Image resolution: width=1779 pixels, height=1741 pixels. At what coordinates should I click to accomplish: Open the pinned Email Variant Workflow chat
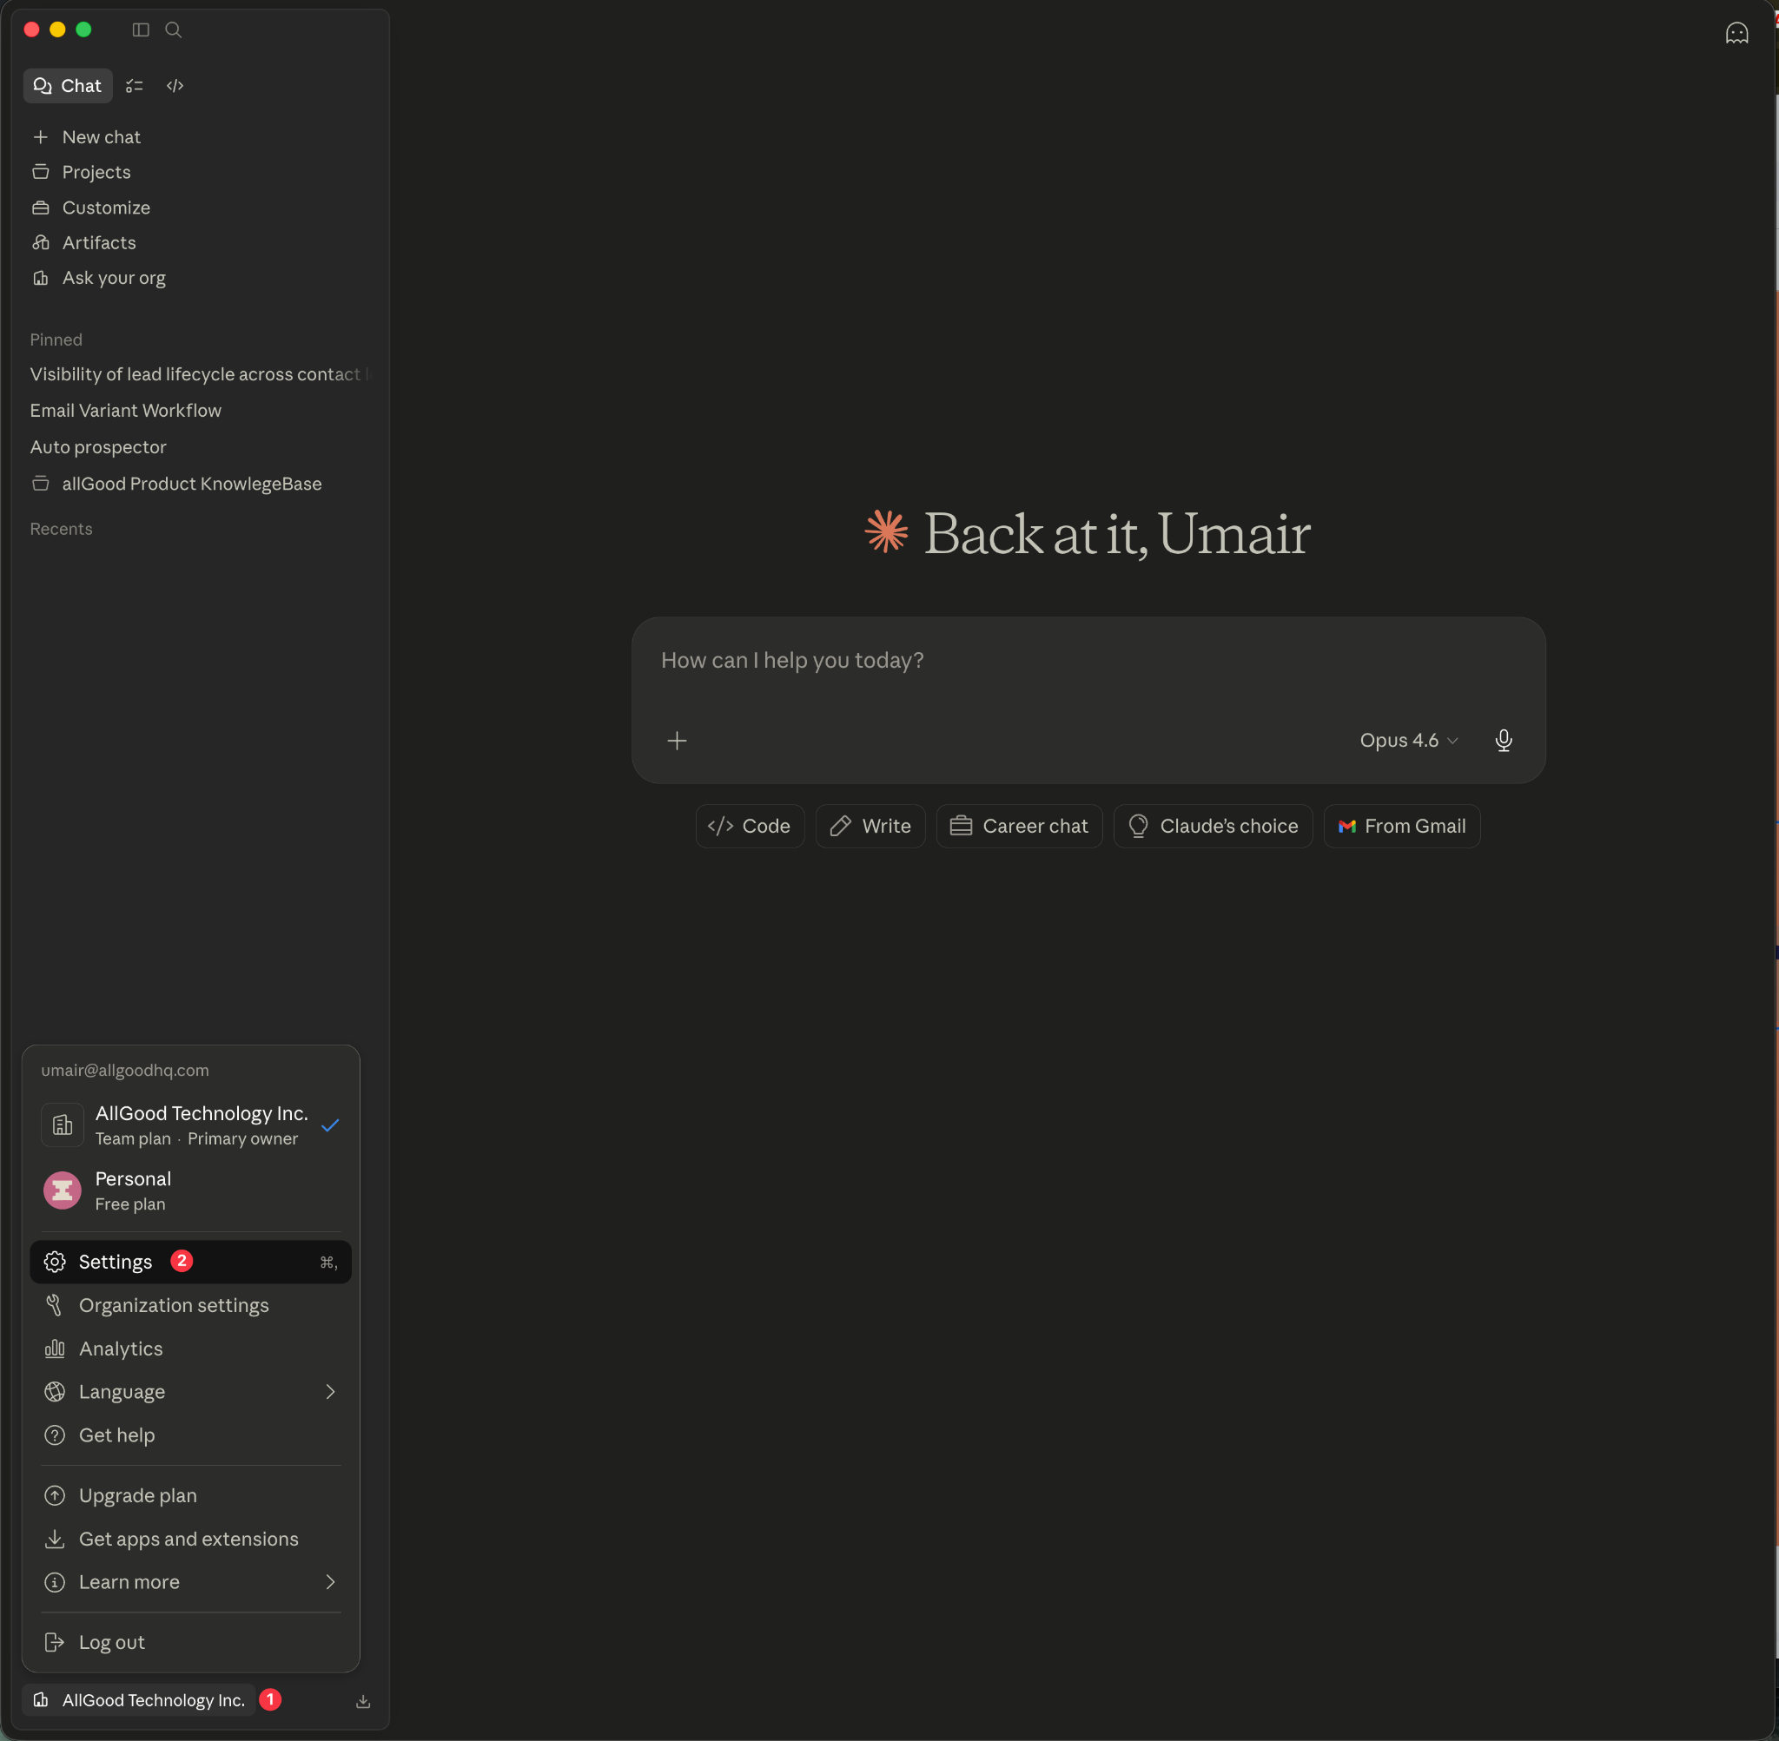pos(125,411)
